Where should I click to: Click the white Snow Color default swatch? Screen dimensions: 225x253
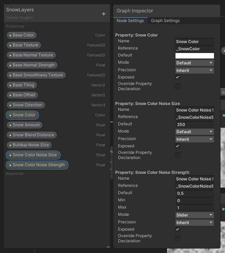click(x=194, y=56)
